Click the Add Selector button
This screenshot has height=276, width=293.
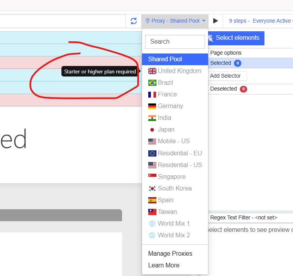click(x=225, y=76)
